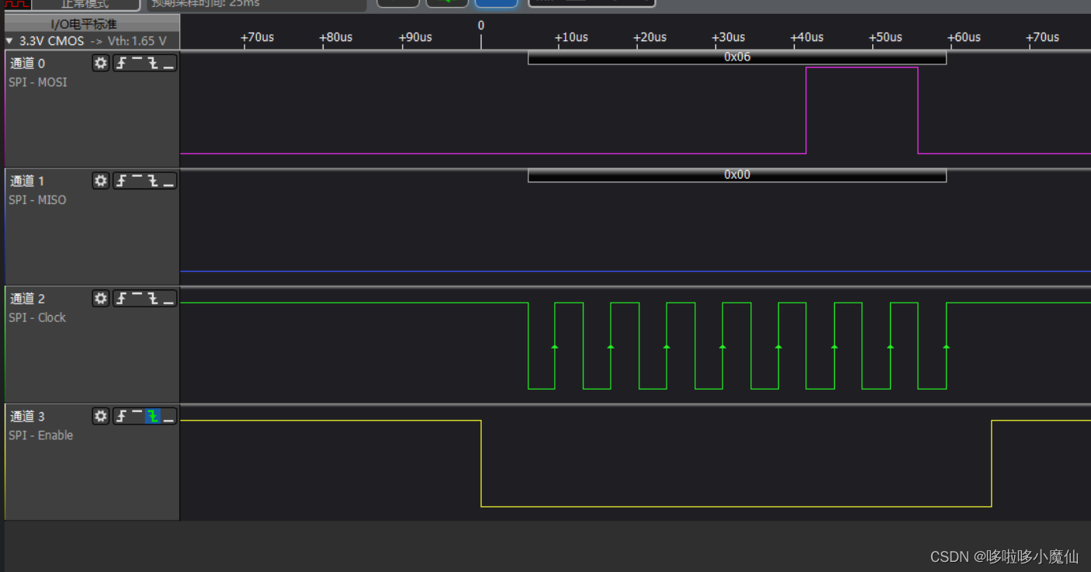The height and width of the screenshot is (572, 1091).
Task: Set falling edge trigger on 通道 1
Action: pyautogui.click(x=153, y=181)
